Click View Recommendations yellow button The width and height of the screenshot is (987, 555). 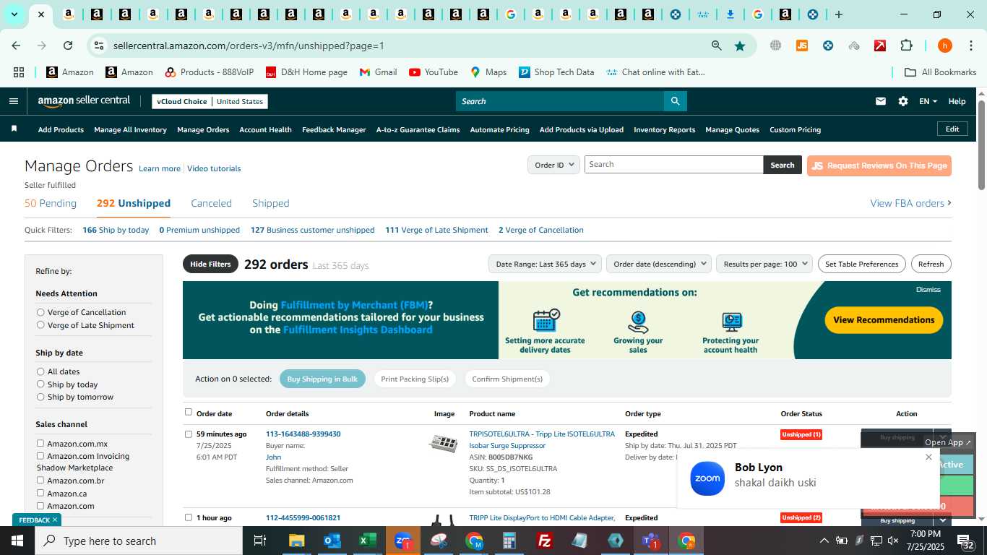tap(884, 319)
